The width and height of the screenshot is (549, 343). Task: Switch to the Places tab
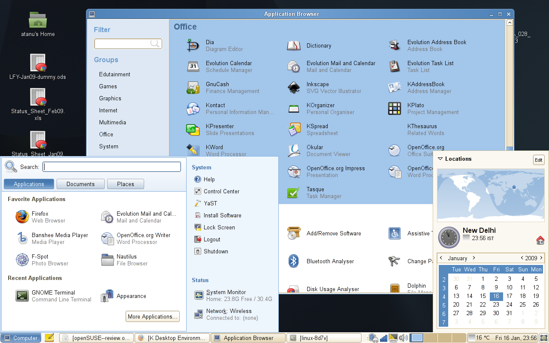[x=126, y=184]
